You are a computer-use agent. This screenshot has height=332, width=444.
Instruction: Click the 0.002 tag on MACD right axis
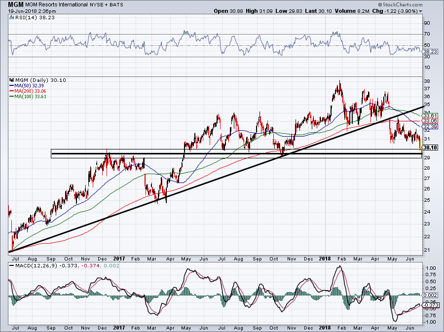click(x=430, y=295)
